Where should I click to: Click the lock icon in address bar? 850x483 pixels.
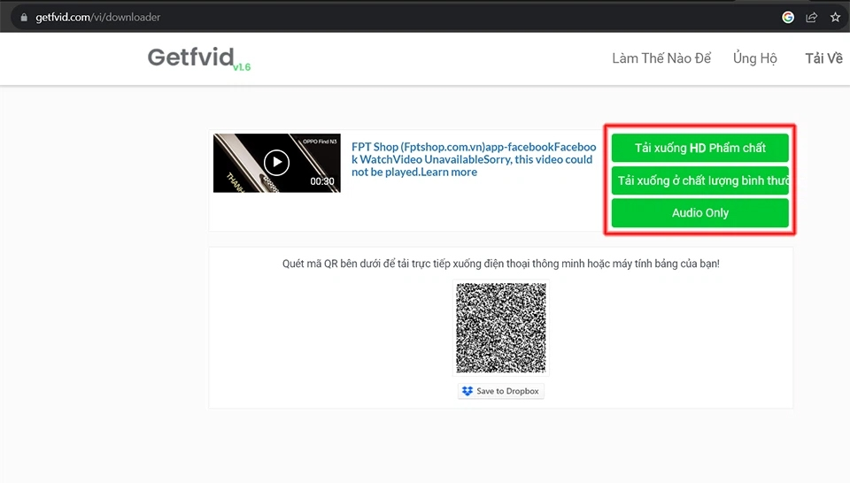(24, 18)
